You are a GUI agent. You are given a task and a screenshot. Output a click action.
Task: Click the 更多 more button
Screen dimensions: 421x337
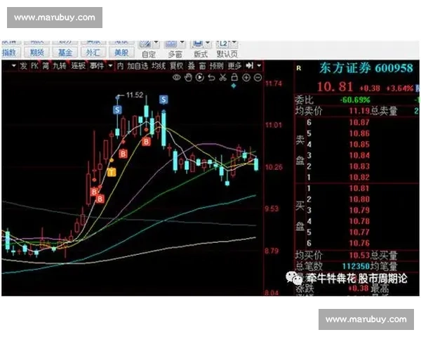(x=234, y=65)
